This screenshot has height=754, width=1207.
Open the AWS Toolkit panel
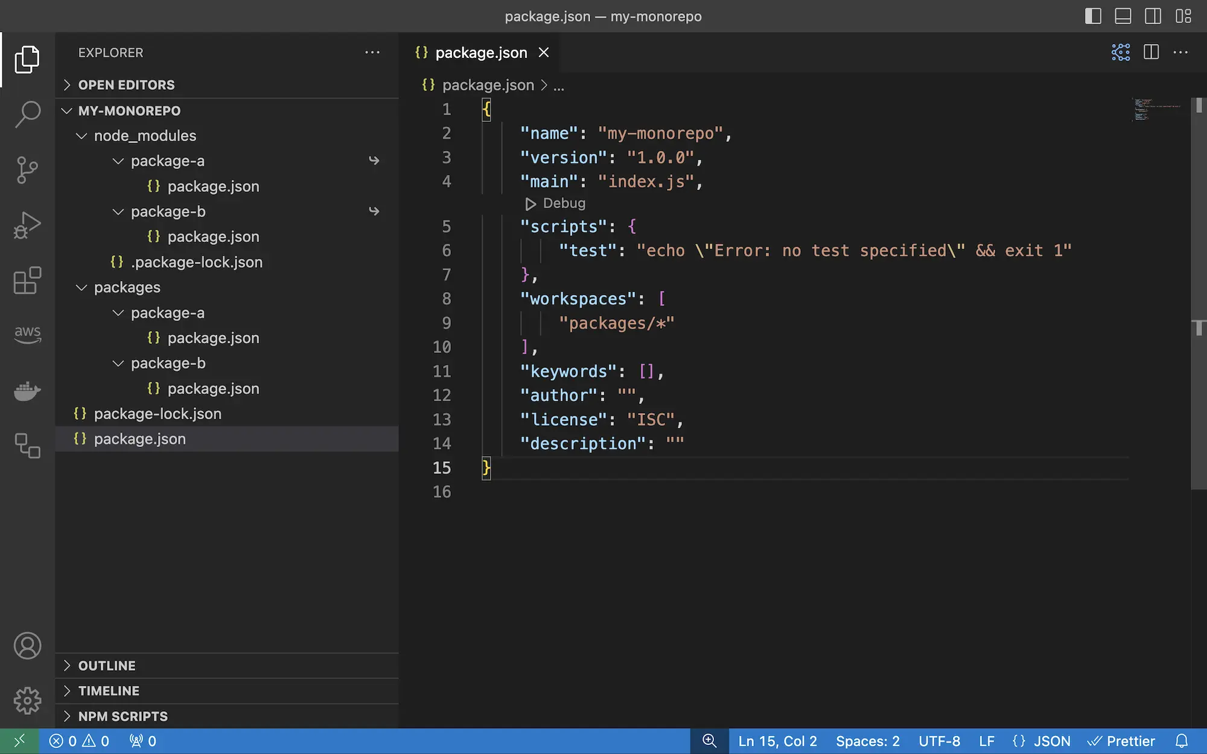[27, 334]
